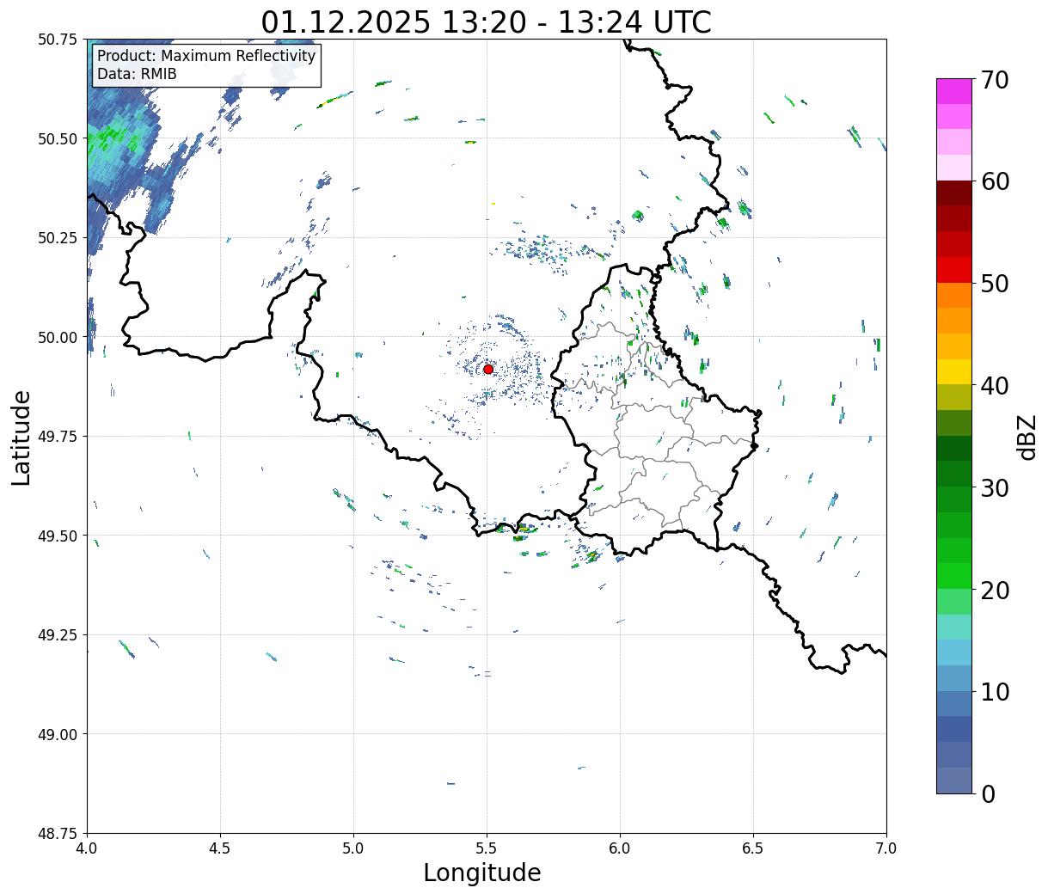Click the 'Data: RMIB' line in the info box

tap(137, 74)
